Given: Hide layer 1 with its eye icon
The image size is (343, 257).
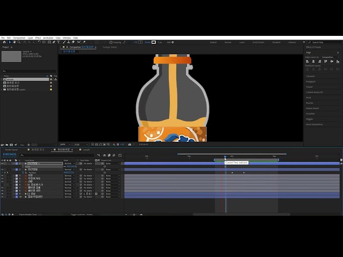Looking at the screenshot, I should 2,163.
